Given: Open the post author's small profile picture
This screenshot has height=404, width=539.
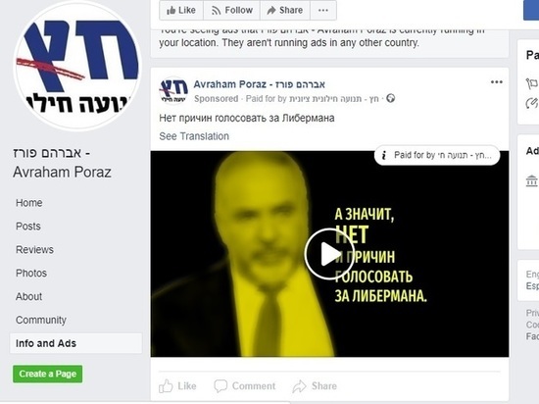Looking at the screenshot, I should click(x=173, y=90).
